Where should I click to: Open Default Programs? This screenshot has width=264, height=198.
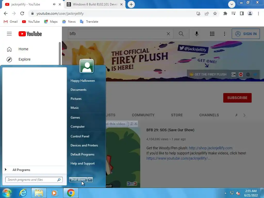click(82, 154)
